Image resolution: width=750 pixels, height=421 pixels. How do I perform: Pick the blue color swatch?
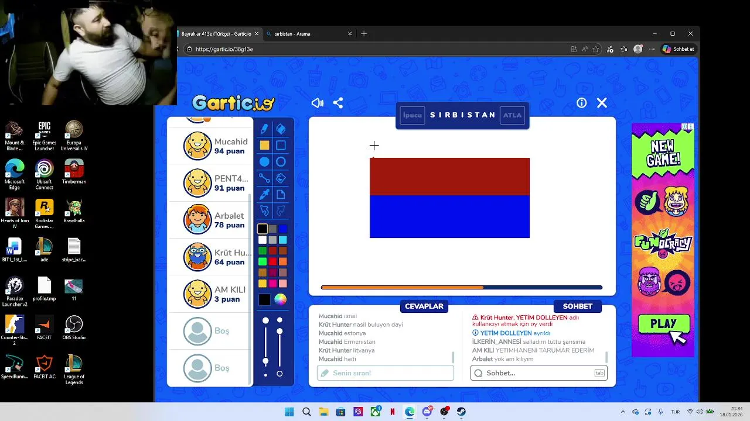(x=283, y=229)
